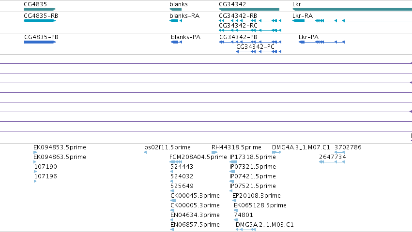
Task: Click the CG34342-PB protein label
Action: click(238, 37)
